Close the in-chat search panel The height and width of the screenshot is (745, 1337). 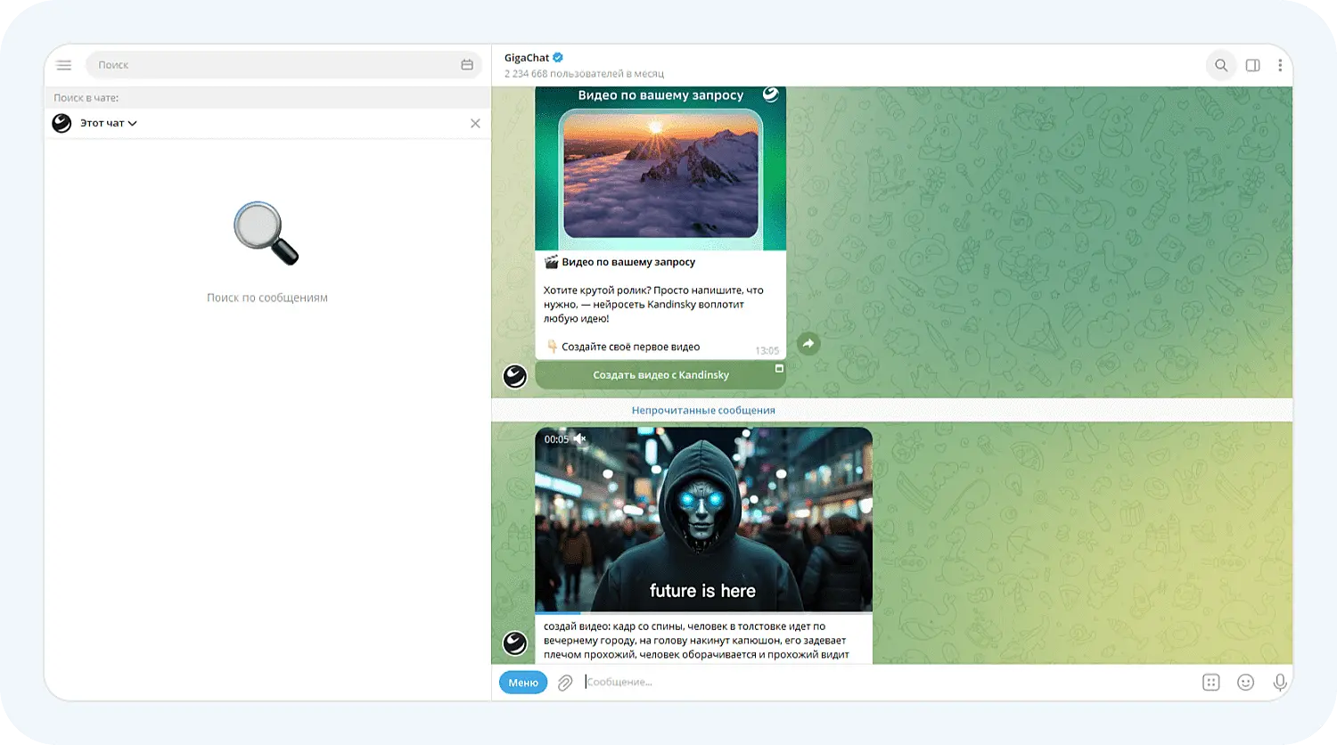[x=475, y=123]
